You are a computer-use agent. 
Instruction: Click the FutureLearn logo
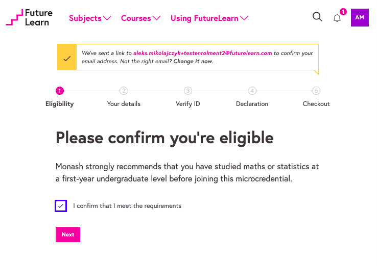pyautogui.click(x=29, y=18)
